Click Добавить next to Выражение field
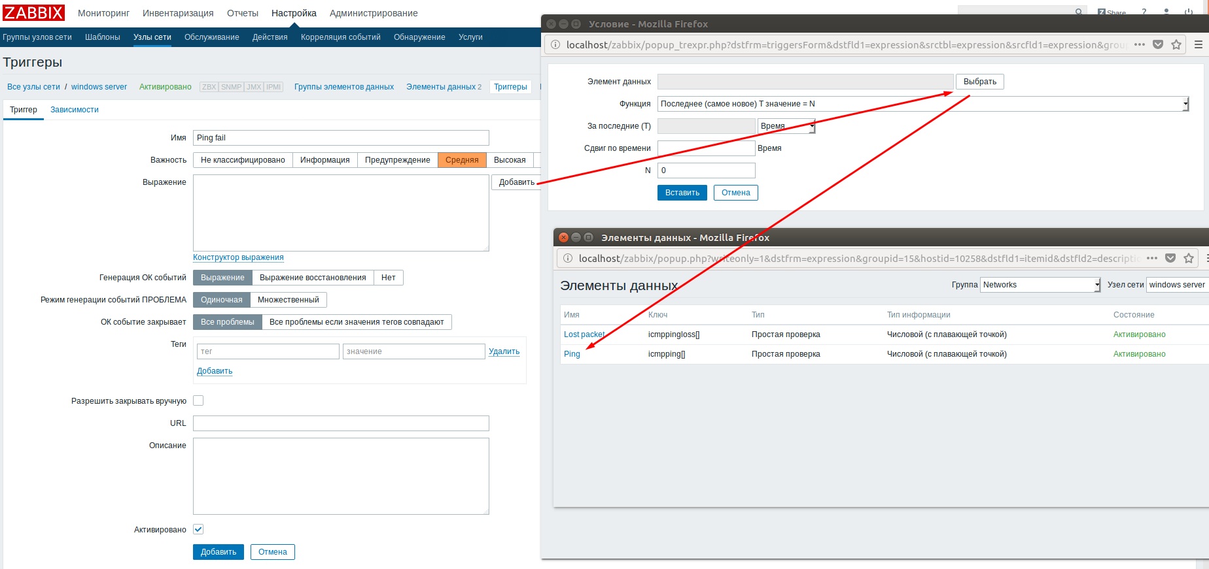The height and width of the screenshot is (569, 1209). coord(516,182)
